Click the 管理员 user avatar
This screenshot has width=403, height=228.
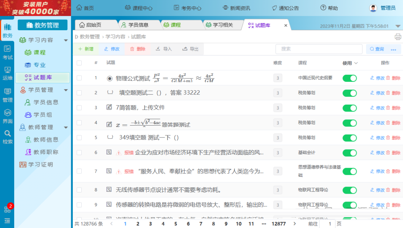(373, 8)
